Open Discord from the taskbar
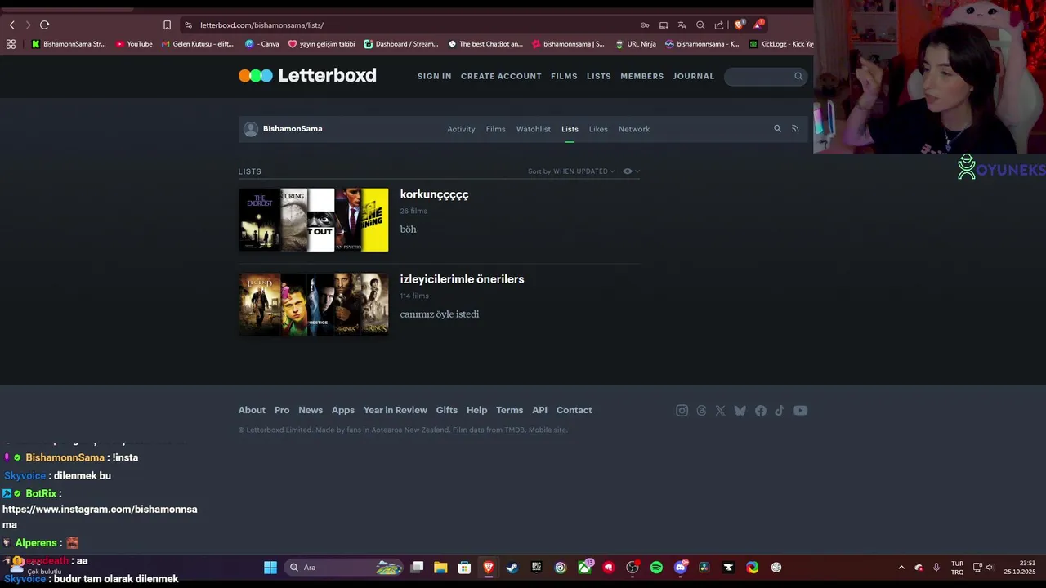 [681, 568]
